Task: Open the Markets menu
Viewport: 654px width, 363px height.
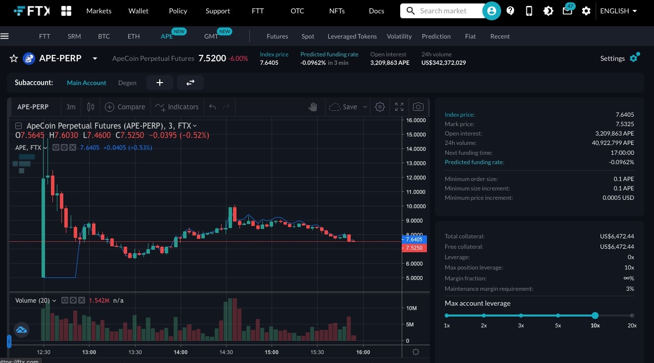Action: tap(99, 11)
